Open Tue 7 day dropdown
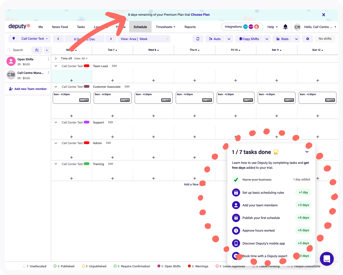The height and width of the screenshot is (275, 343). [x=112, y=50]
